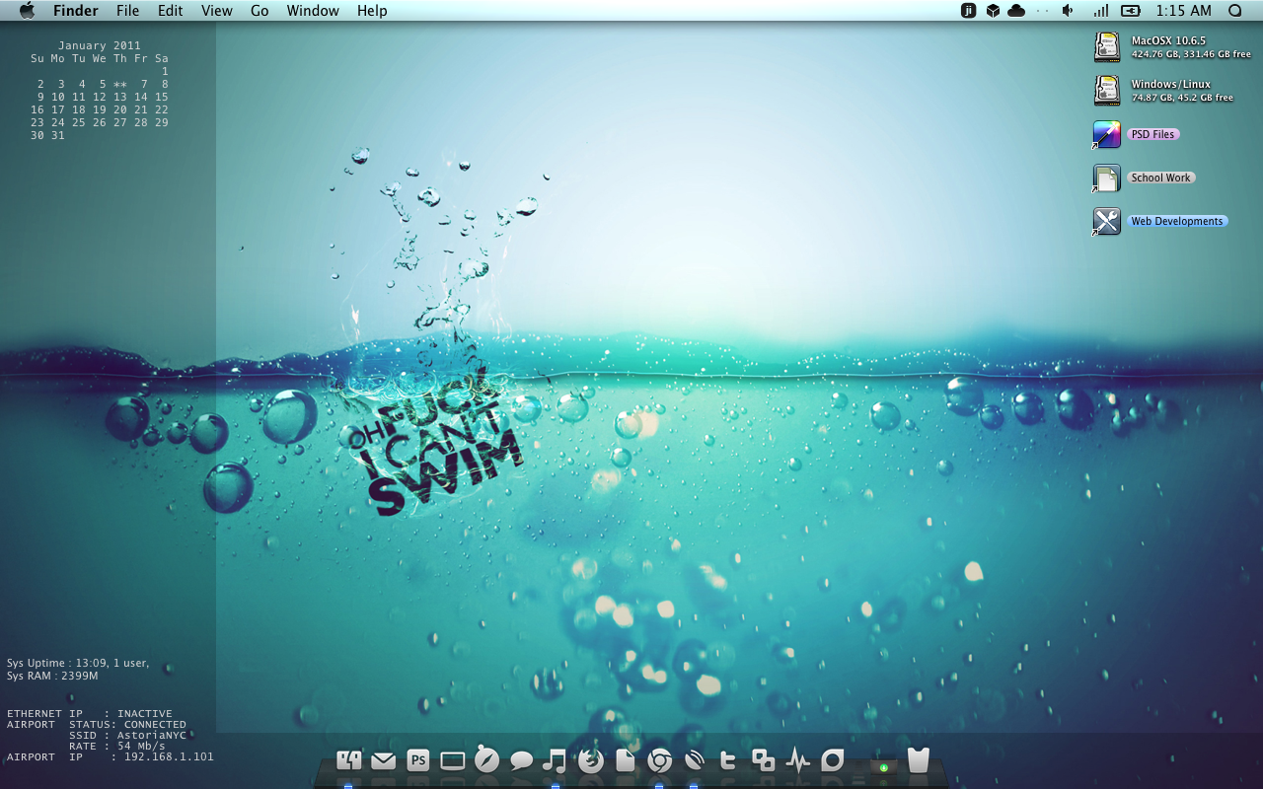Open the Help menu
Image resolution: width=1263 pixels, height=789 pixels.
coord(372,11)
